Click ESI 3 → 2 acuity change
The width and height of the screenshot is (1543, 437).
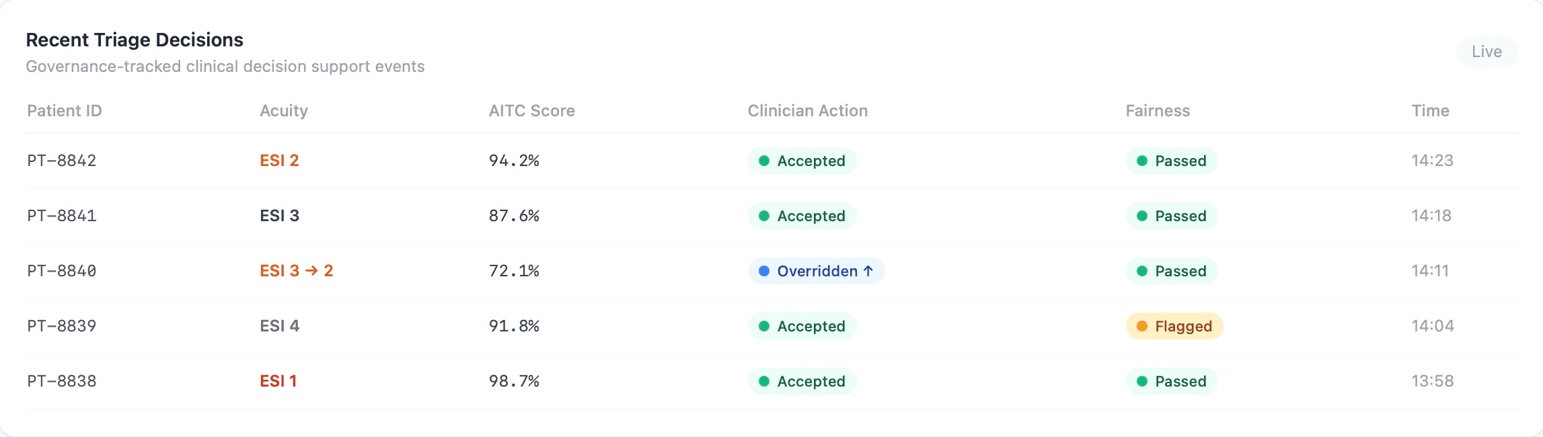297,271
